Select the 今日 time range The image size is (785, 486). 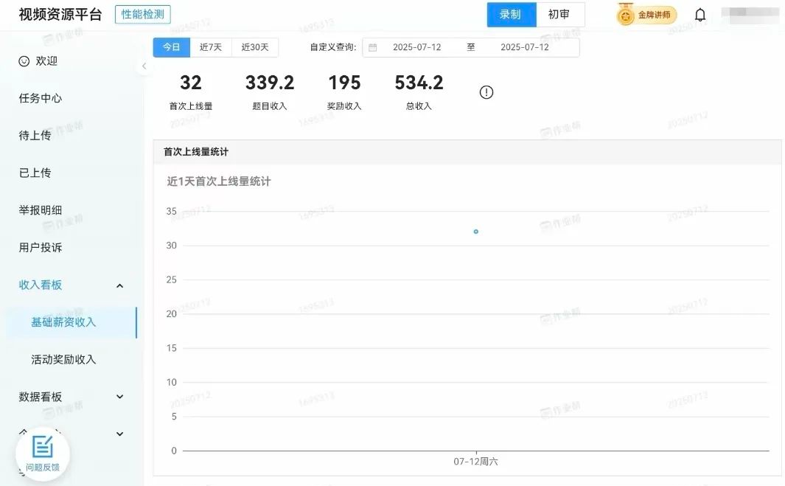tap(171, 47)
